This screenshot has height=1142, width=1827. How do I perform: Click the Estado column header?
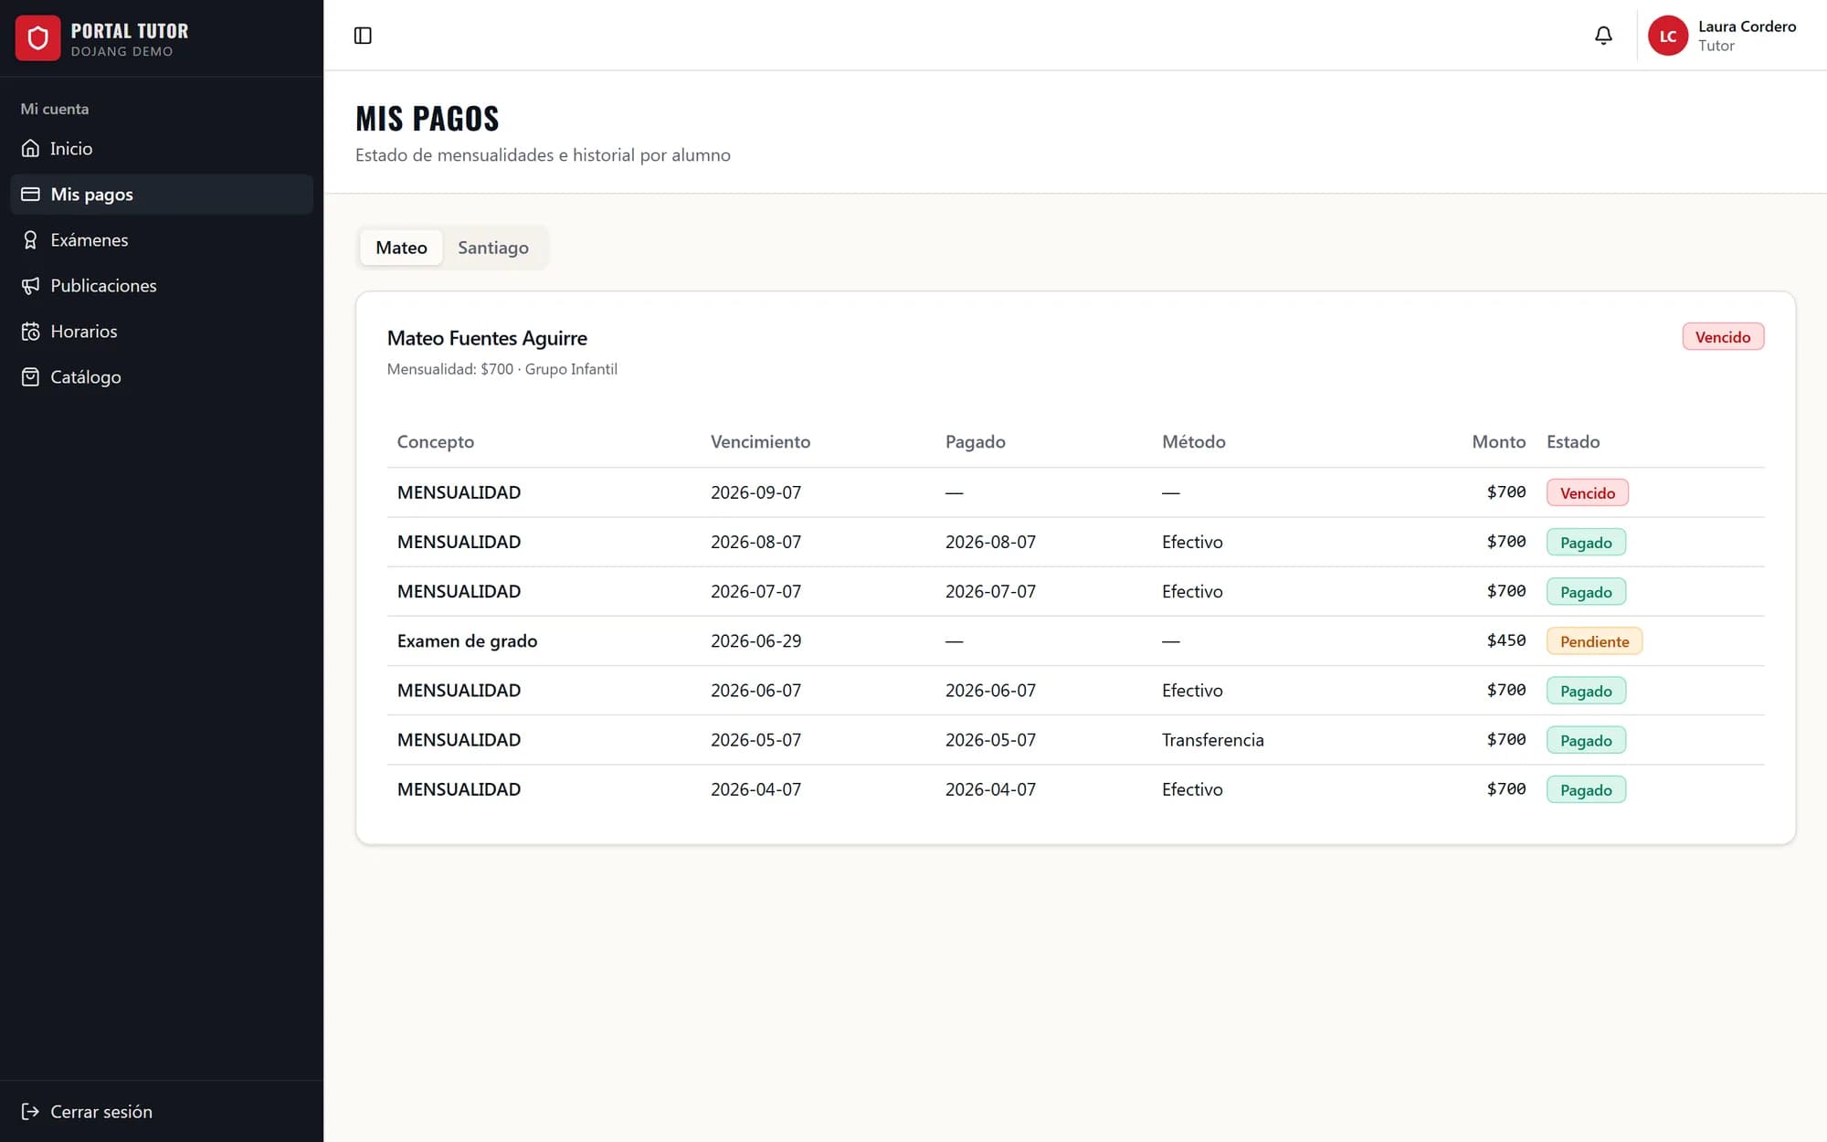coord(1572,441)
